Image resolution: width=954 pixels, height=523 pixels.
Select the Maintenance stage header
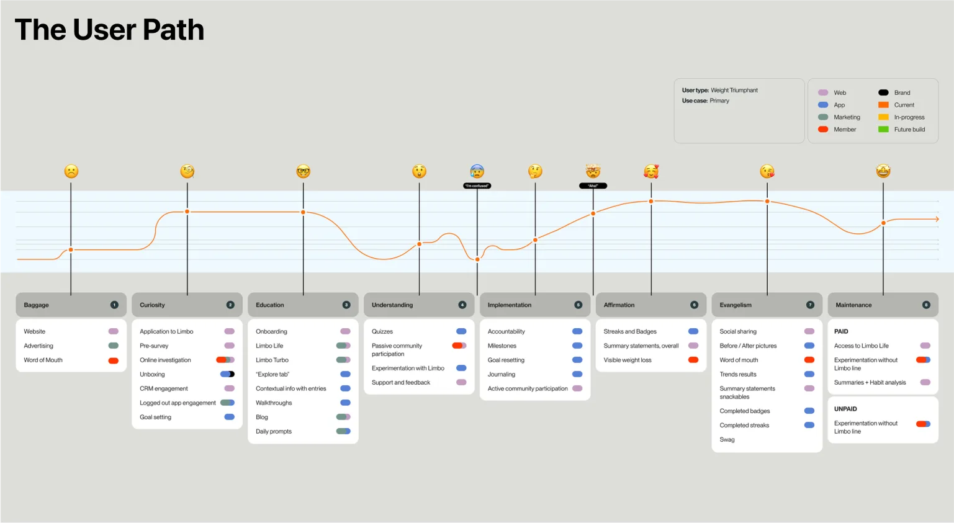pyautogui.click(x=883, y=305)
